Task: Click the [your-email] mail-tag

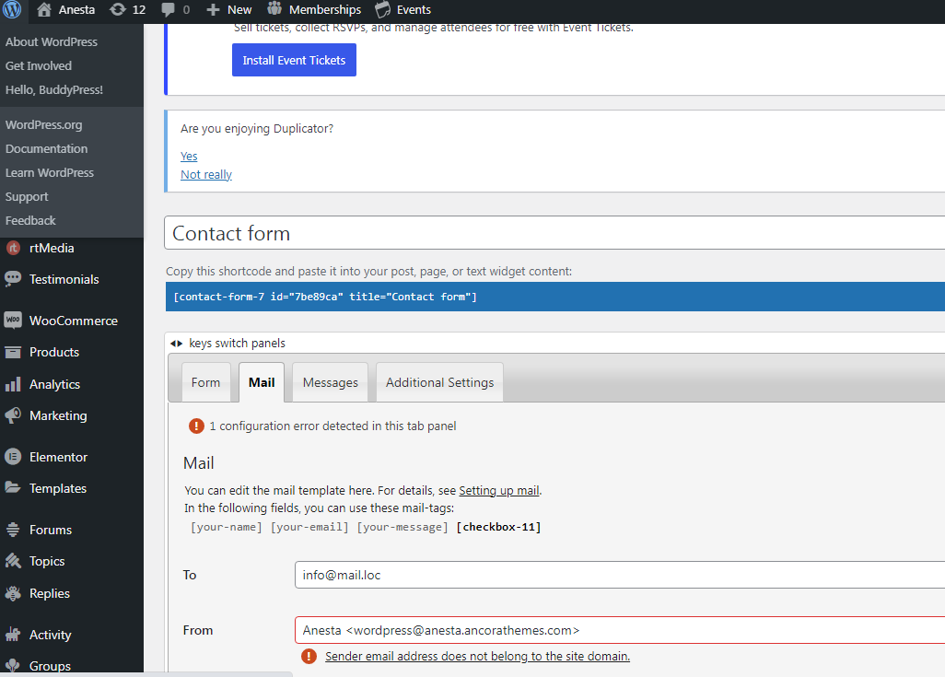Action: coord(309,527)
